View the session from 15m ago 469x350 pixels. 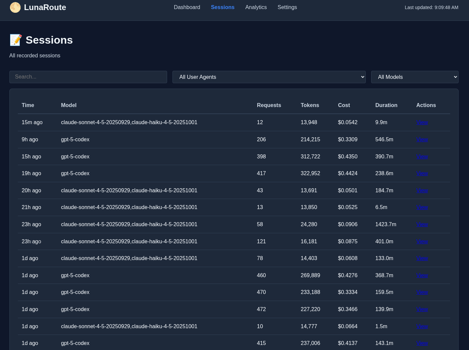coord(422,122)
